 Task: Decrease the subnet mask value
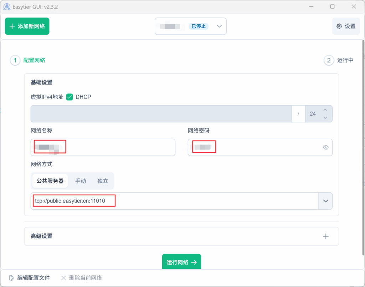click(325, 118)
